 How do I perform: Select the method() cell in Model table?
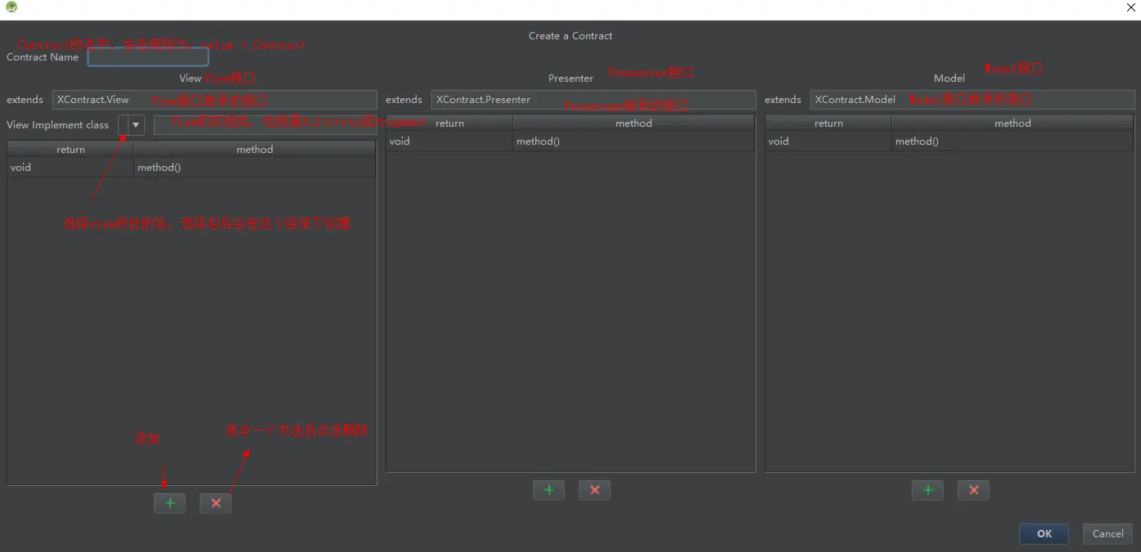tap(1013, 141)
